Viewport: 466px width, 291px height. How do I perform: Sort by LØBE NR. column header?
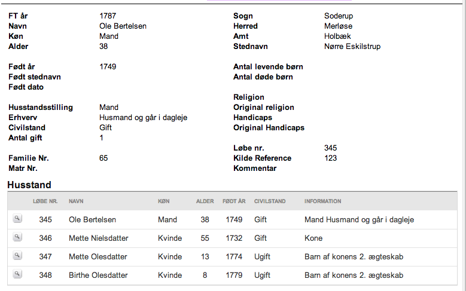pos(45,201)
